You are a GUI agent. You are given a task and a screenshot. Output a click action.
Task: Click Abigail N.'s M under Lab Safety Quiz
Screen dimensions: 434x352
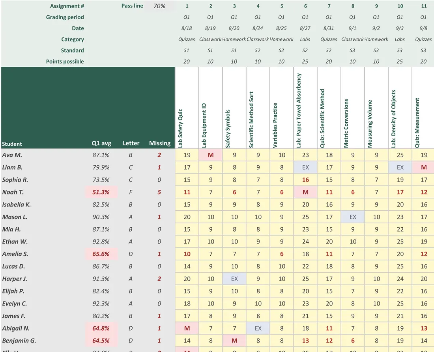pos(187,328)
